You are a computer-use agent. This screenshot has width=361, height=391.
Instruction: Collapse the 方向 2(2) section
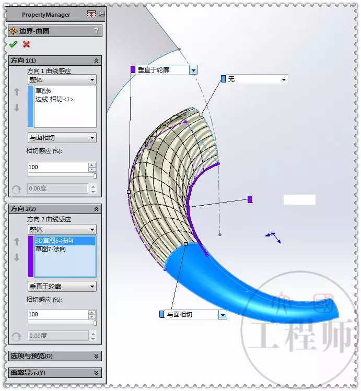point(96,209)
